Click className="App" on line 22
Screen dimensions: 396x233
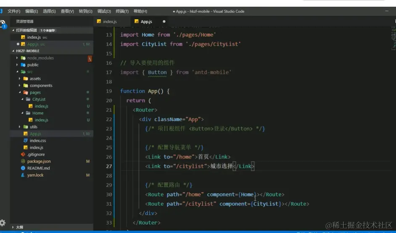tap(177, 119)
